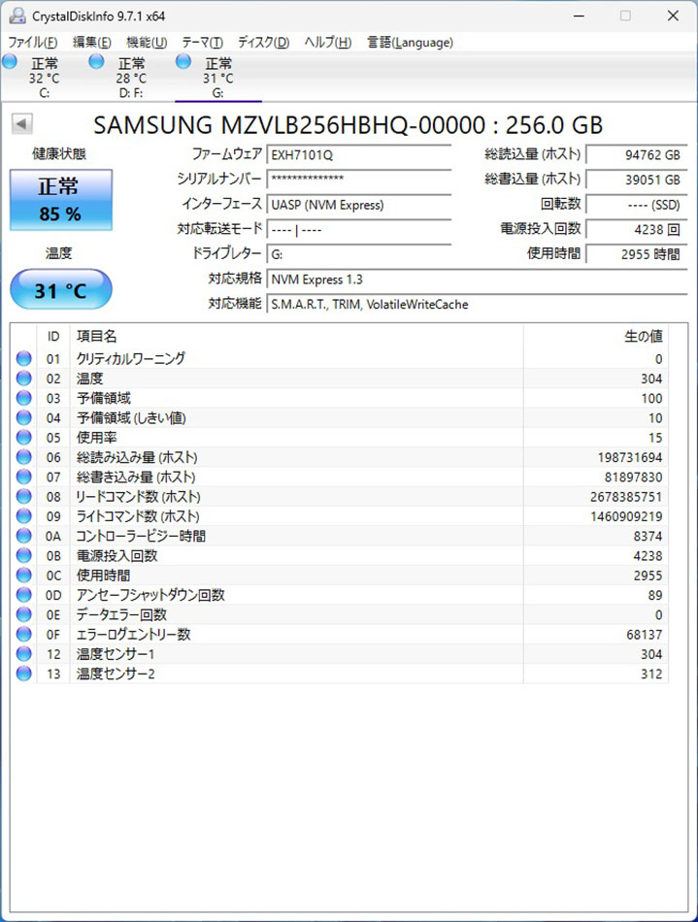Click status orb for 温度センサー2 row
The width and height of the screenshot is (698, 922).
[x=23, y=674]
